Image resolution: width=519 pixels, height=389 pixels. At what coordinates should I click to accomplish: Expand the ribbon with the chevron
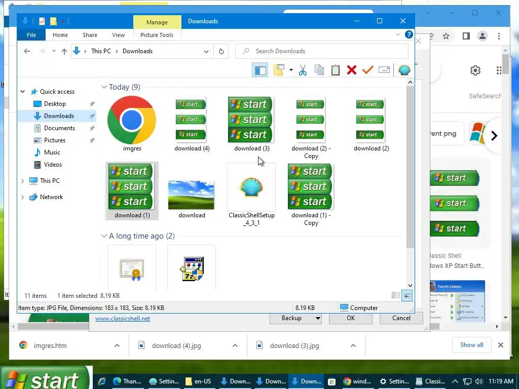(x=398, y=34)
